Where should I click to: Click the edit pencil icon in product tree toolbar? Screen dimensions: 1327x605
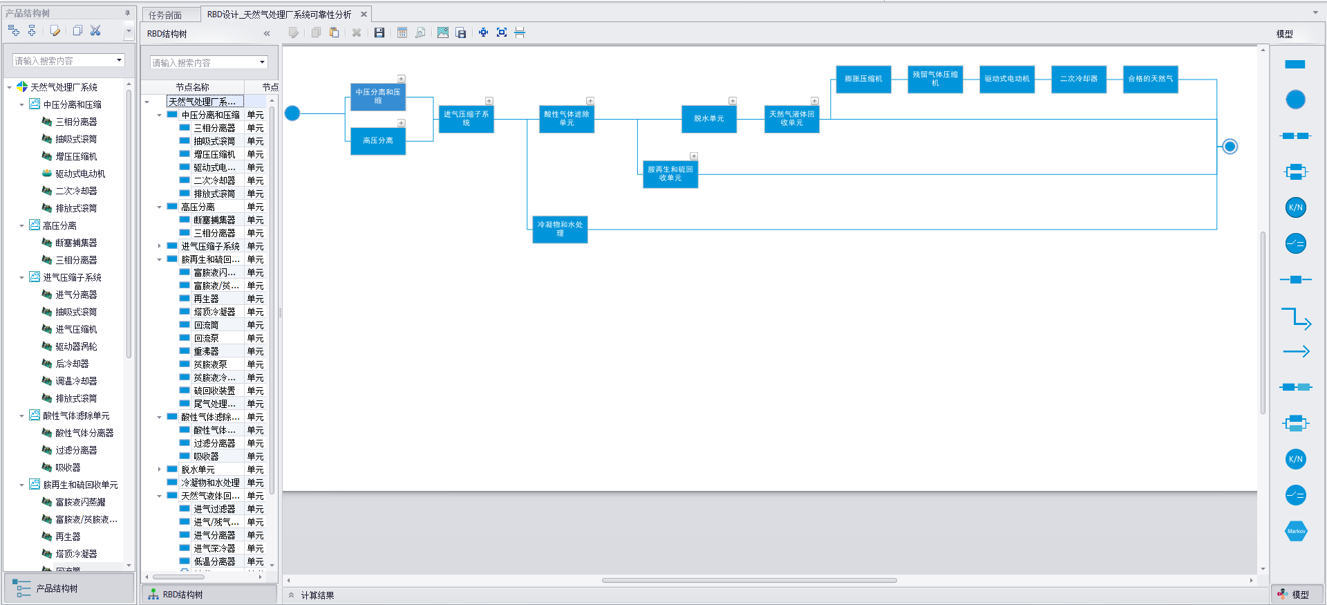pyautogui.click(x=55, y=30)
